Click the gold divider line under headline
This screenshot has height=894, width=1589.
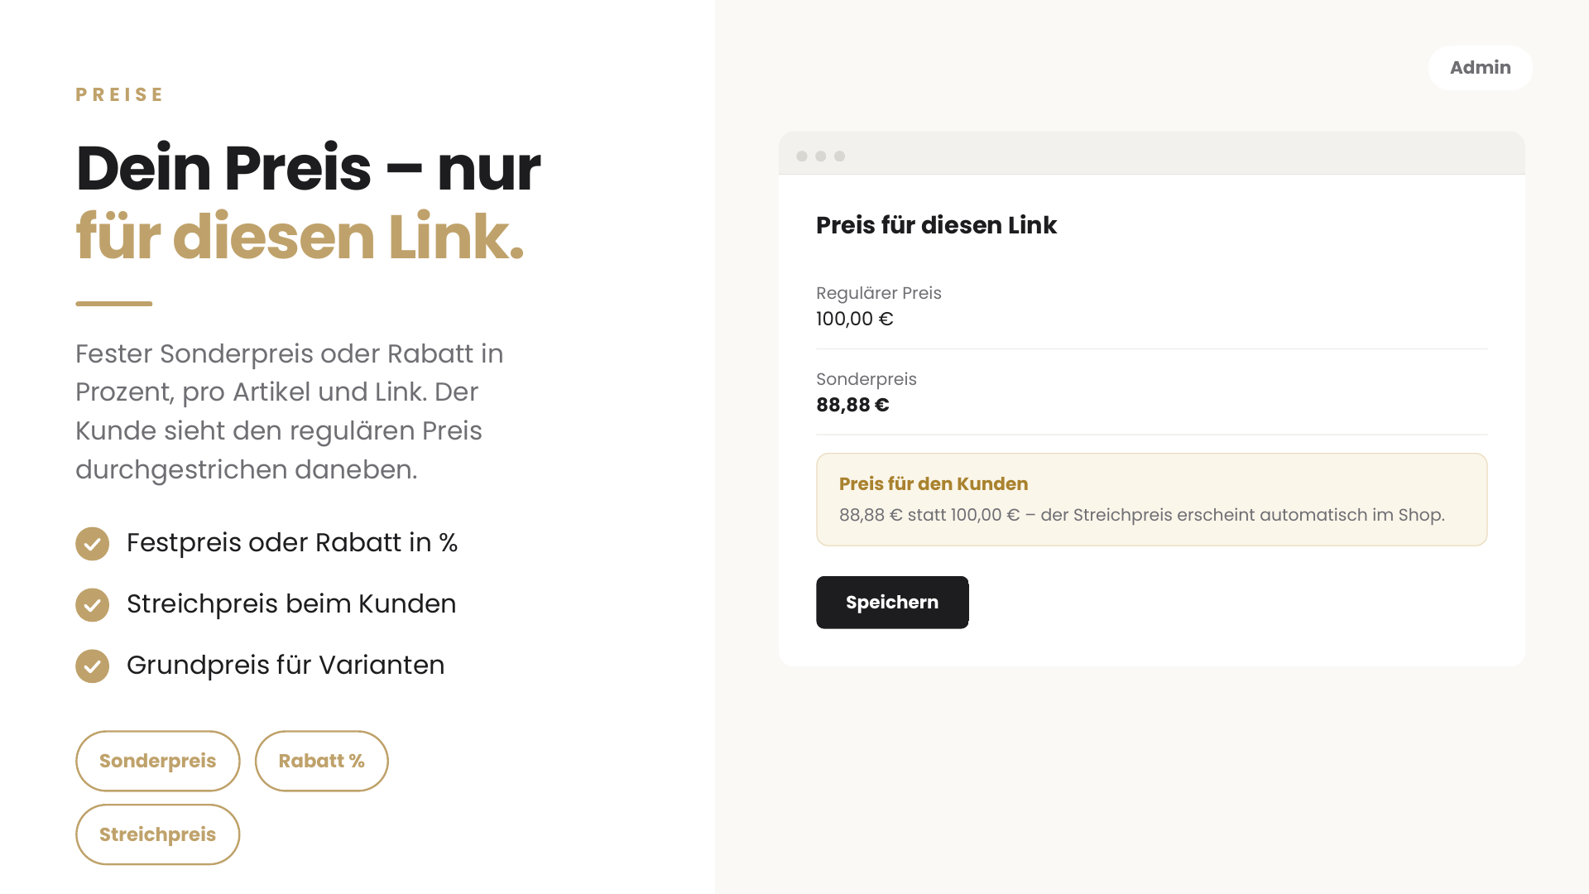[114, 304]
